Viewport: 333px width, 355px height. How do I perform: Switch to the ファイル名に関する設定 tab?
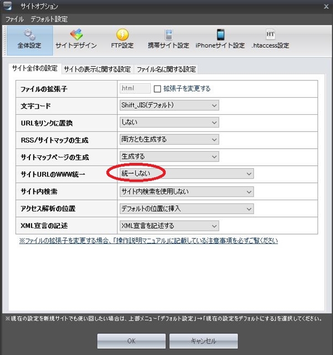click(x=166, y=69)
